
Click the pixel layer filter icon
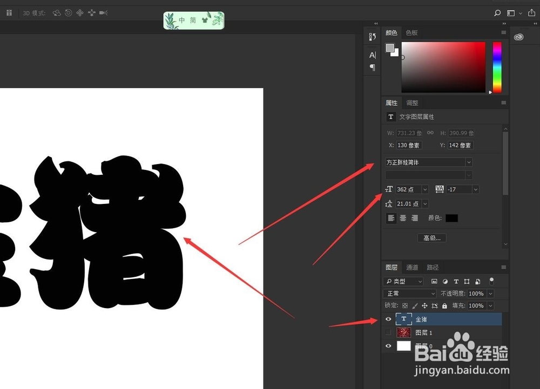point(435,281)
